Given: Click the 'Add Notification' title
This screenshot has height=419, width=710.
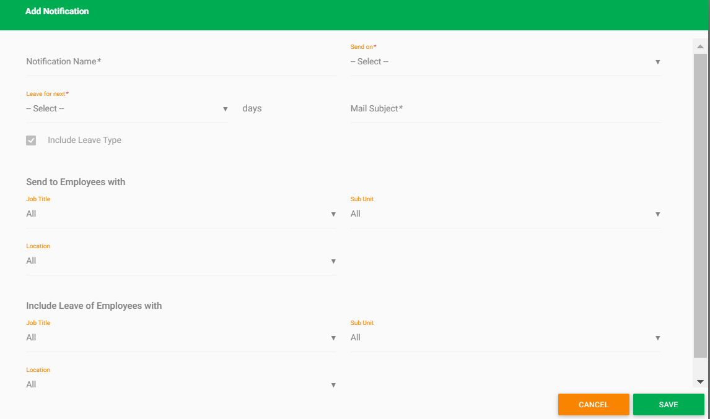Looking at the screenshot, I should coord(57,11).
